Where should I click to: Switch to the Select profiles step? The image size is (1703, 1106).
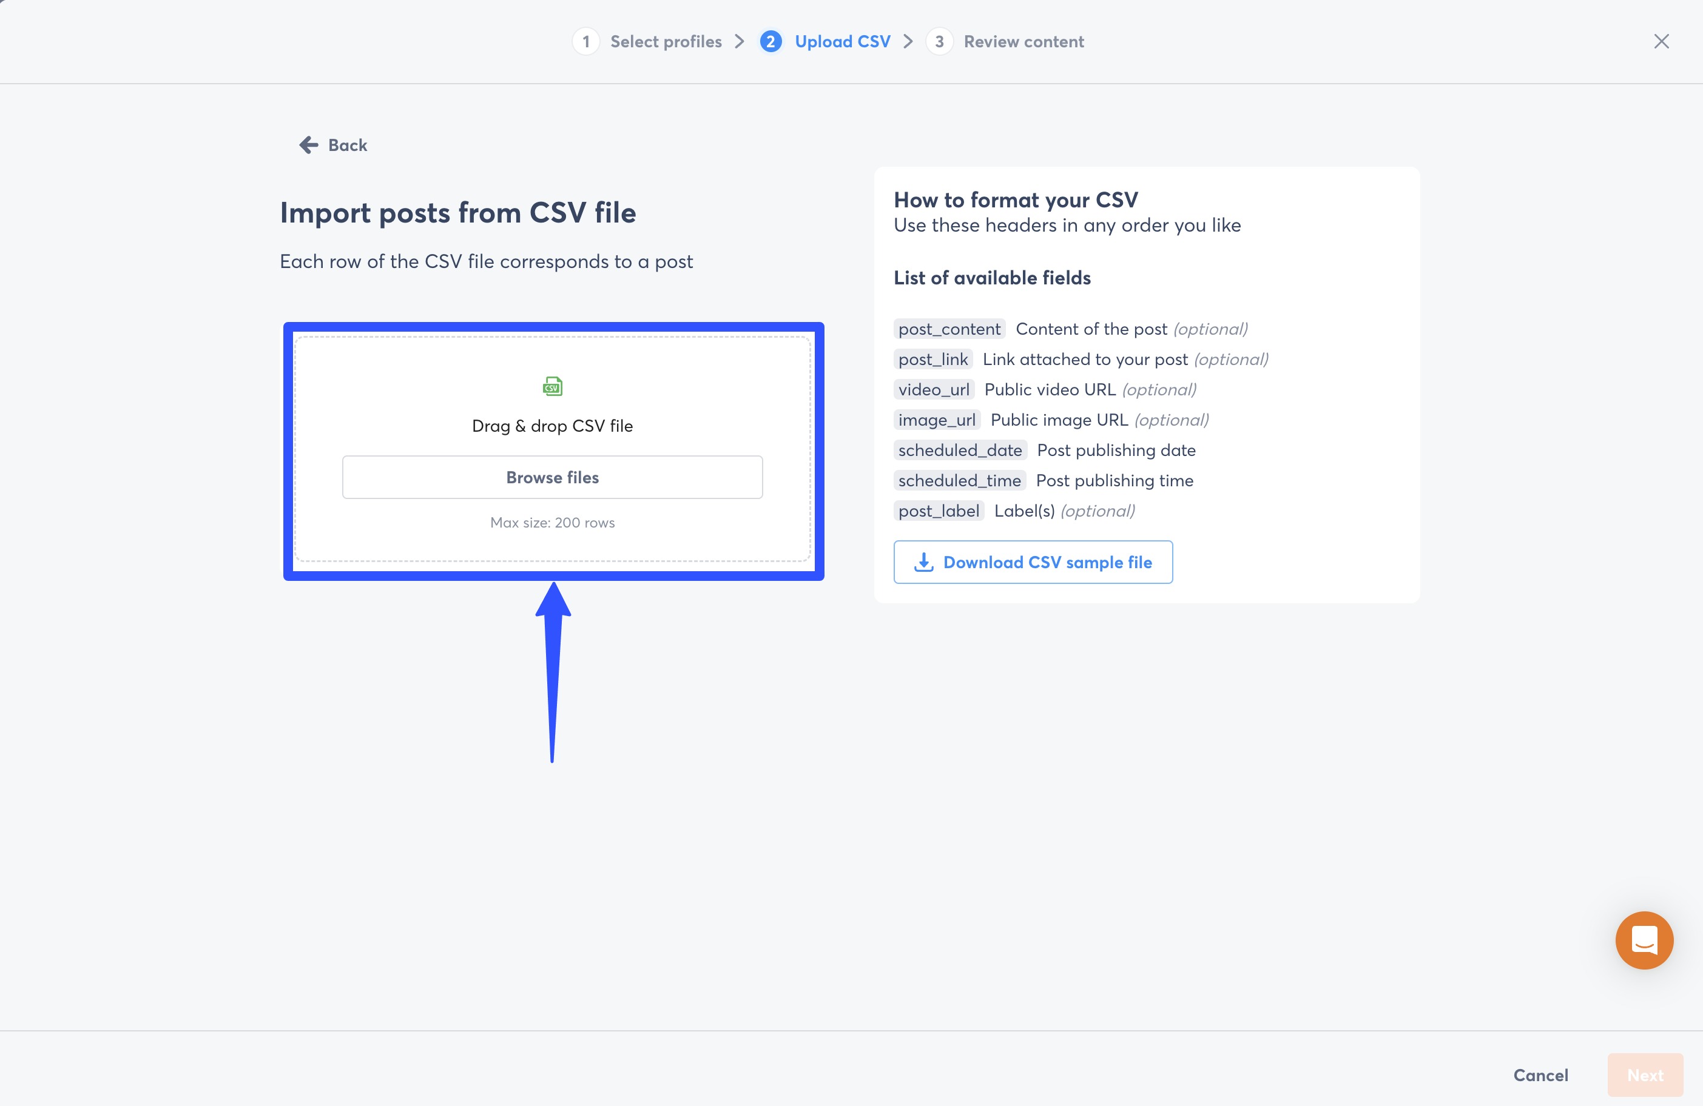666,41
